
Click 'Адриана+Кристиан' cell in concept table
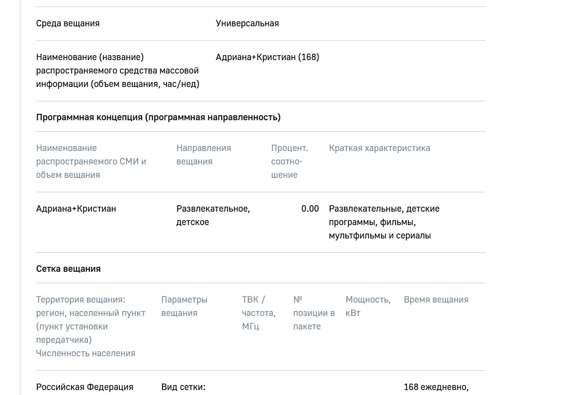(76, 209)
